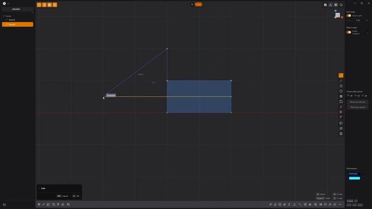Select XY construction plane
The width and height of the screenshot is (372, 209).
(x=350, y=96)
